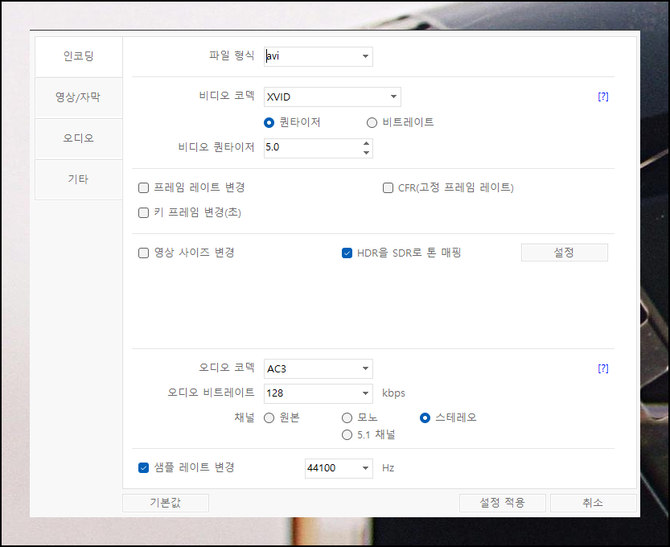Decrease 비디오 퀀타이저 with down arrow
The width and height of the screenshot is (670, 547).
pyautogui.click(x=366, y=153)
